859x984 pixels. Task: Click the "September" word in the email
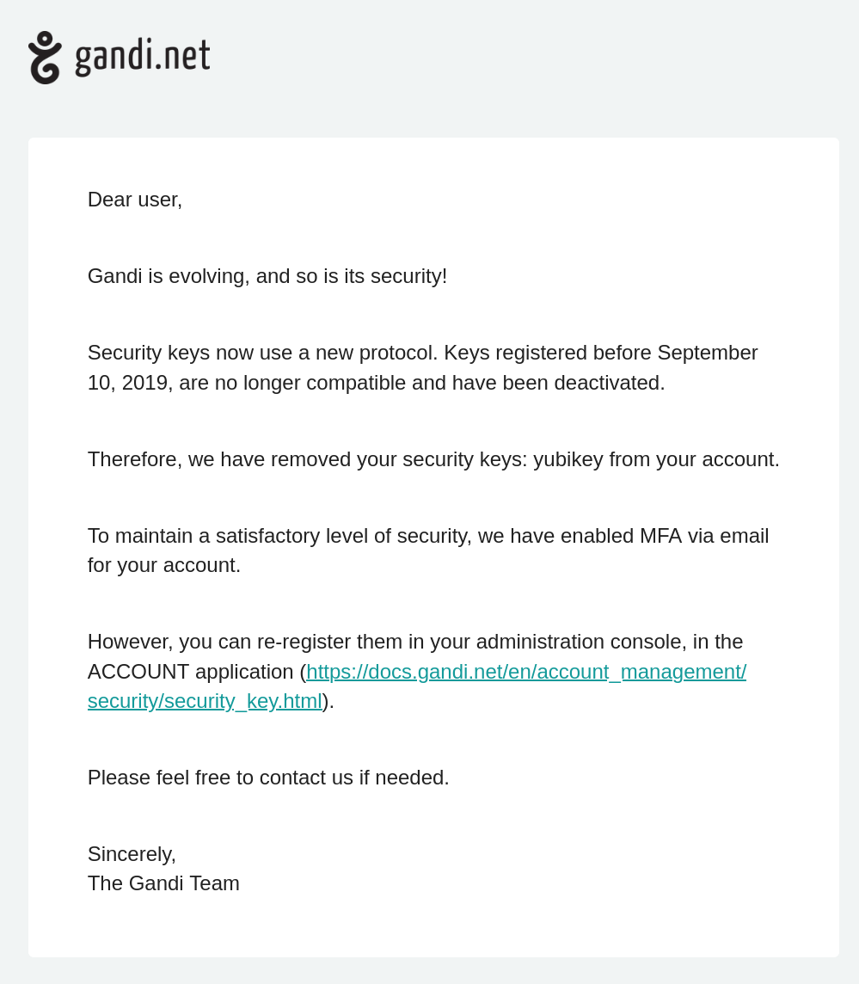[707, 353]
